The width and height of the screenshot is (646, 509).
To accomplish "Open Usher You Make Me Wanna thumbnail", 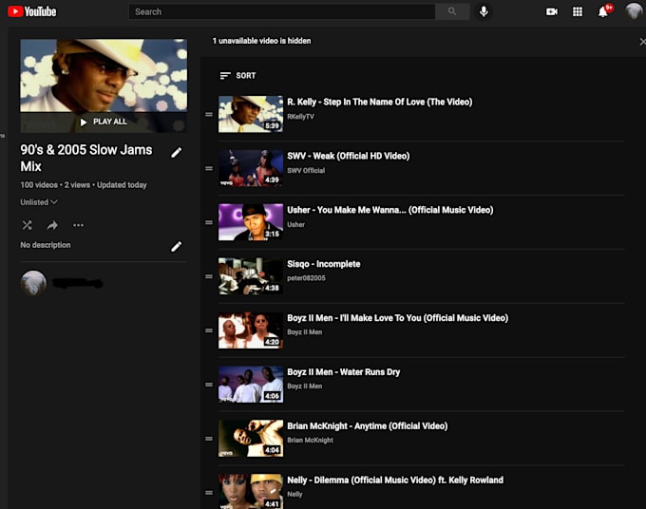I will click(x=251, y=222).
